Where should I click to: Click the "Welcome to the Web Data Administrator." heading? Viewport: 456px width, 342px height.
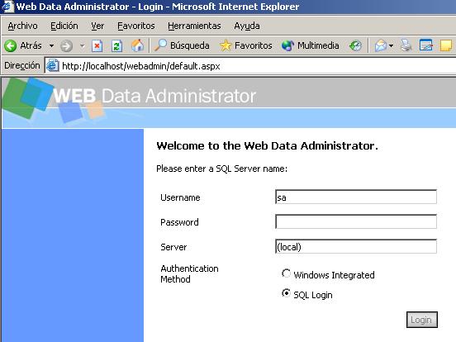[x=268, y=145]
